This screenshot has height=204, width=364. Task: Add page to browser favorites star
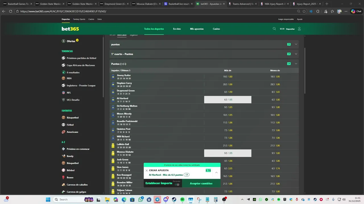[304, 11]
